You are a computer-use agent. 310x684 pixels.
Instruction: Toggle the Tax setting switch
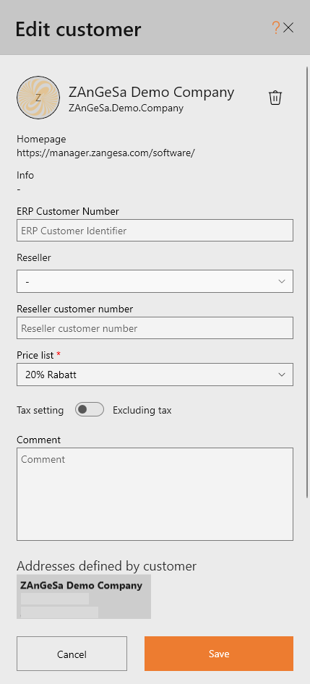(90, 410)
